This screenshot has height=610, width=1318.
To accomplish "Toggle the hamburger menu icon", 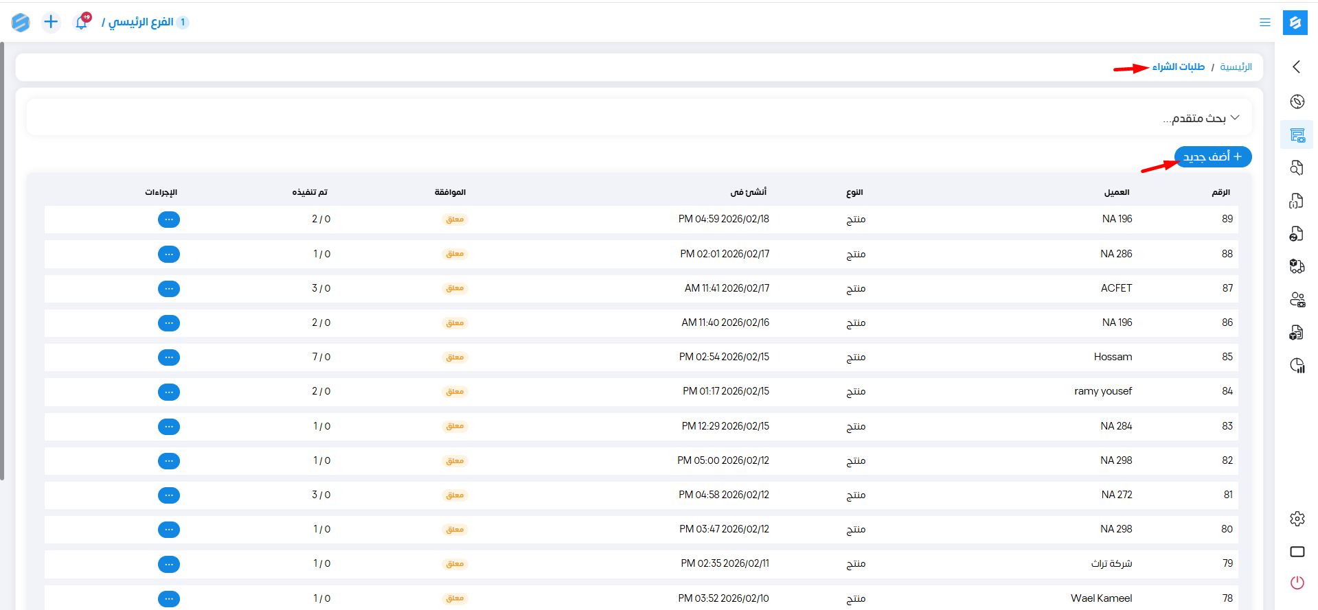I will click(1264, 23).
